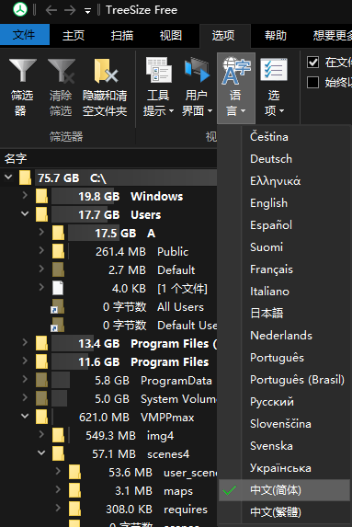Go back with the left arrow

[x=51, y=10]
